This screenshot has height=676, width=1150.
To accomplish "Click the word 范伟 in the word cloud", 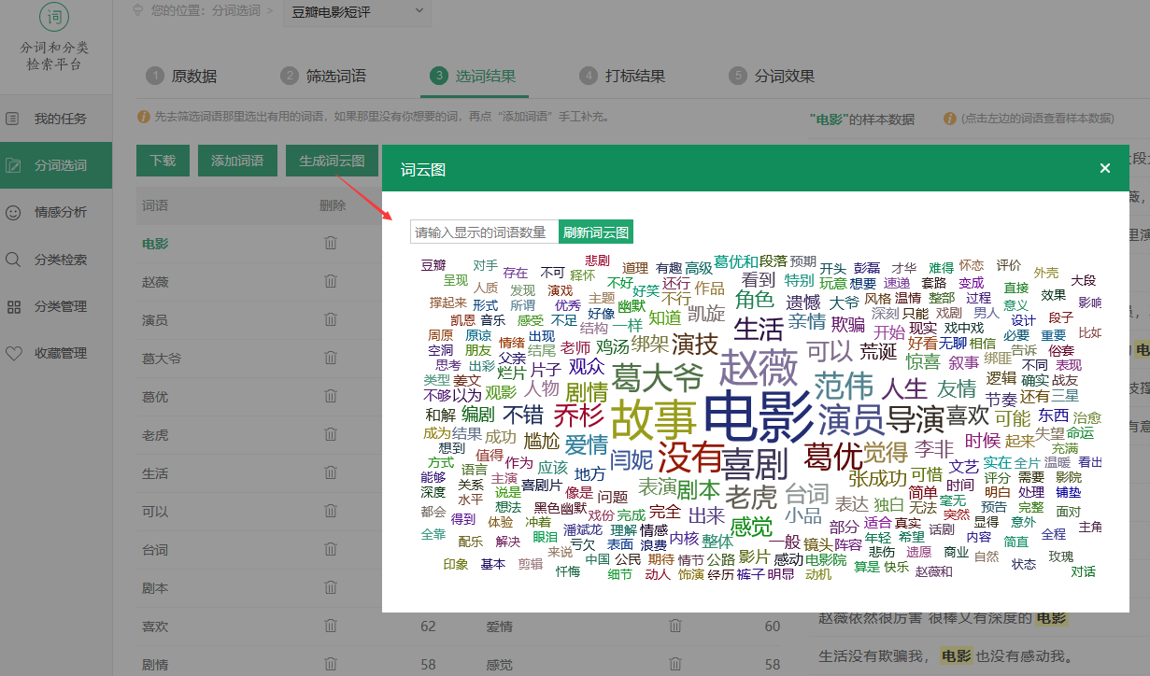I will point(844,385).
